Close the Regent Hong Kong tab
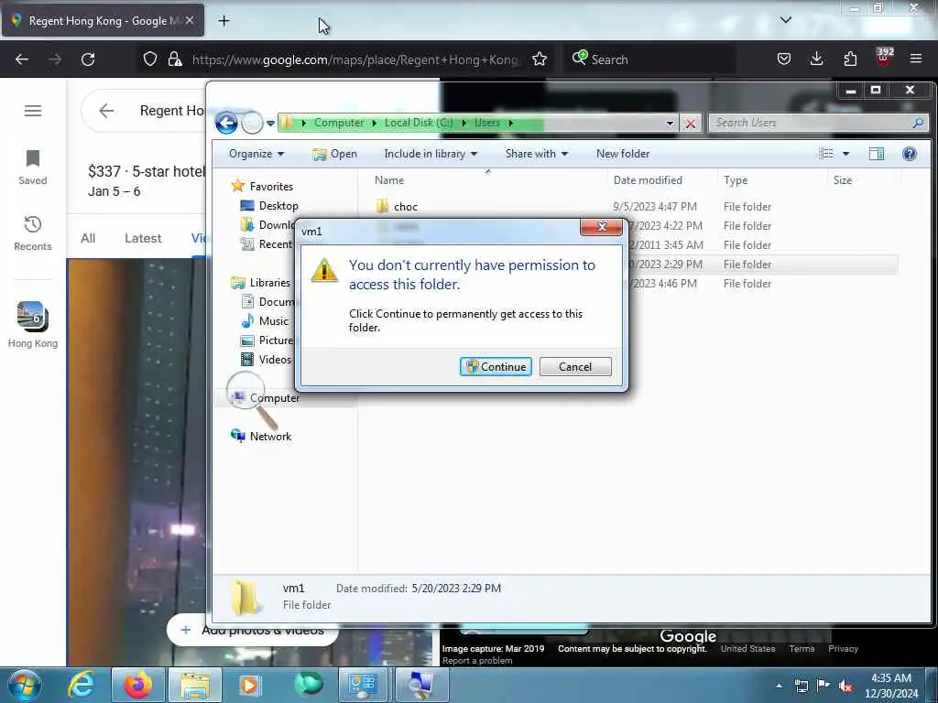938x703 pixels. (190, 20)
